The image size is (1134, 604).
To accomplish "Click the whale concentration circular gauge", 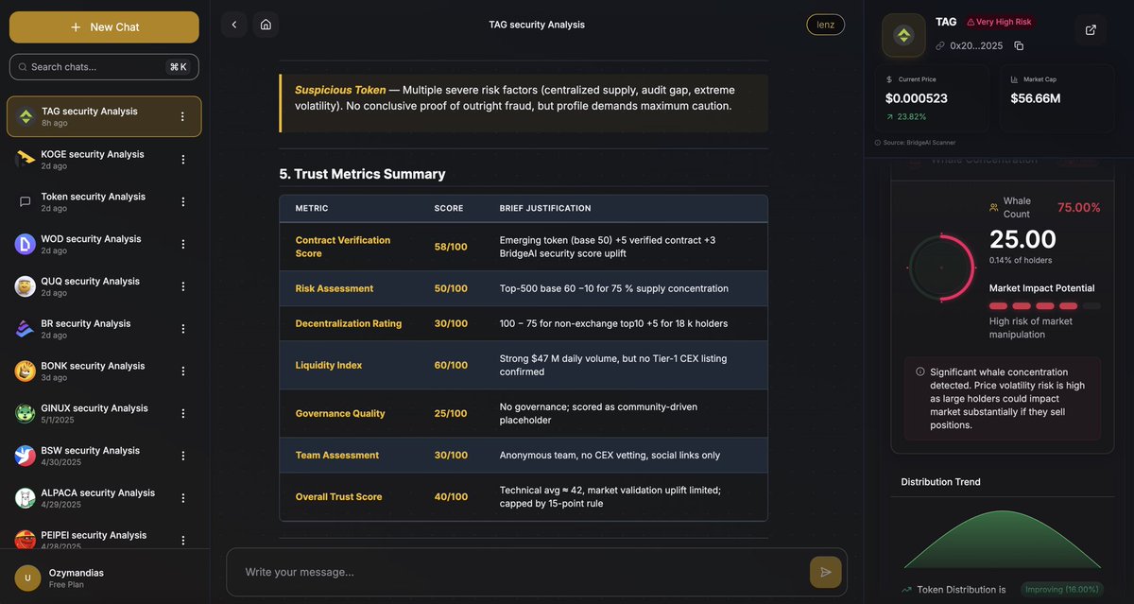I will [941, 268].
